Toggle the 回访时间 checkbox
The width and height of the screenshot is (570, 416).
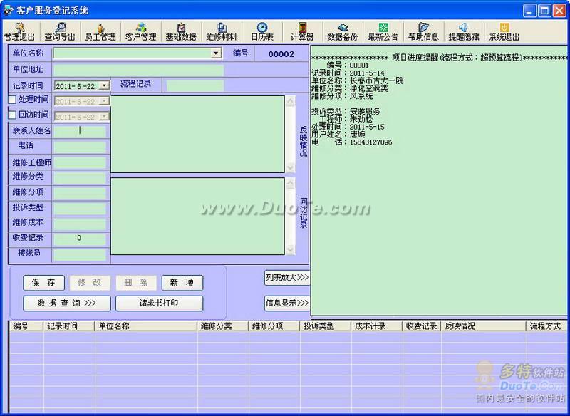(x=12, y=115)
